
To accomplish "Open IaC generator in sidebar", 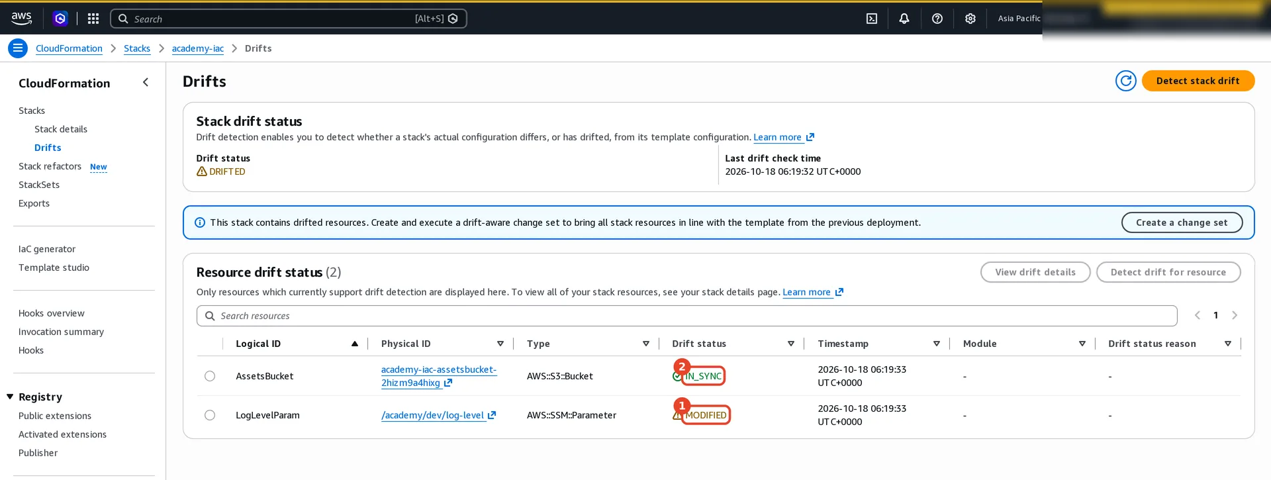I will pyautogui.click(x=47, y=249).
